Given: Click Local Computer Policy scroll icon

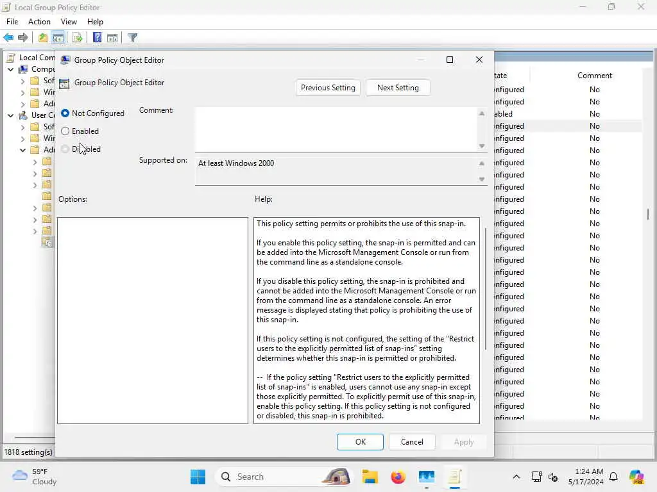Looking at the screenshot, I should point(11,57).
